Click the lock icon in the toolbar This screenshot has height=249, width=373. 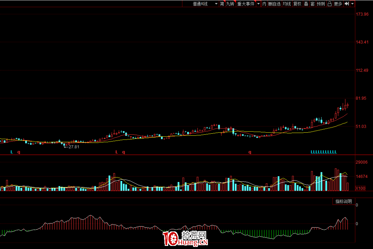click(329, 4)
